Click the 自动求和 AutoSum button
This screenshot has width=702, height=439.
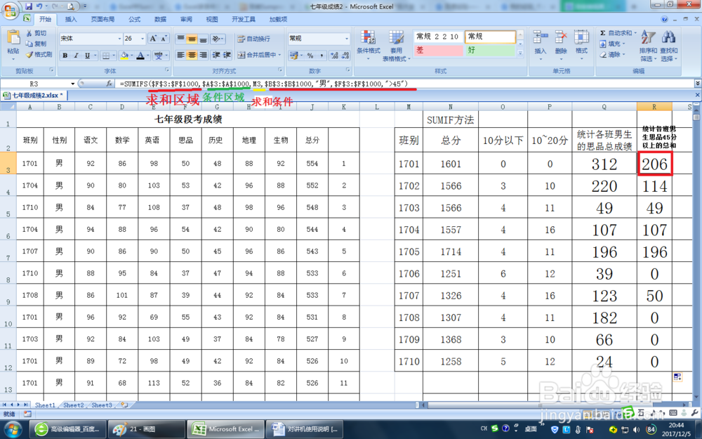(x=616, y=33)
